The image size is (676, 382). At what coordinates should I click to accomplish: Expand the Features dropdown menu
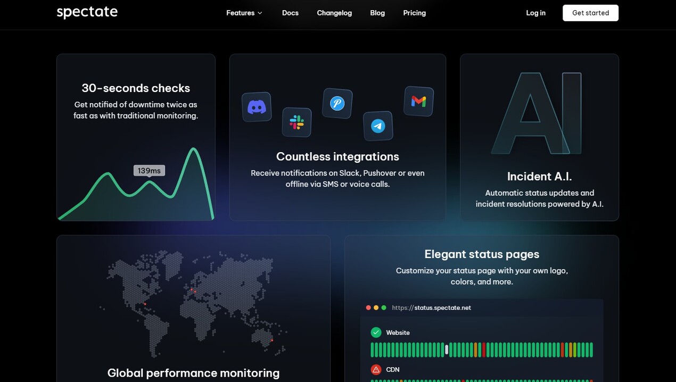(244, 13)
